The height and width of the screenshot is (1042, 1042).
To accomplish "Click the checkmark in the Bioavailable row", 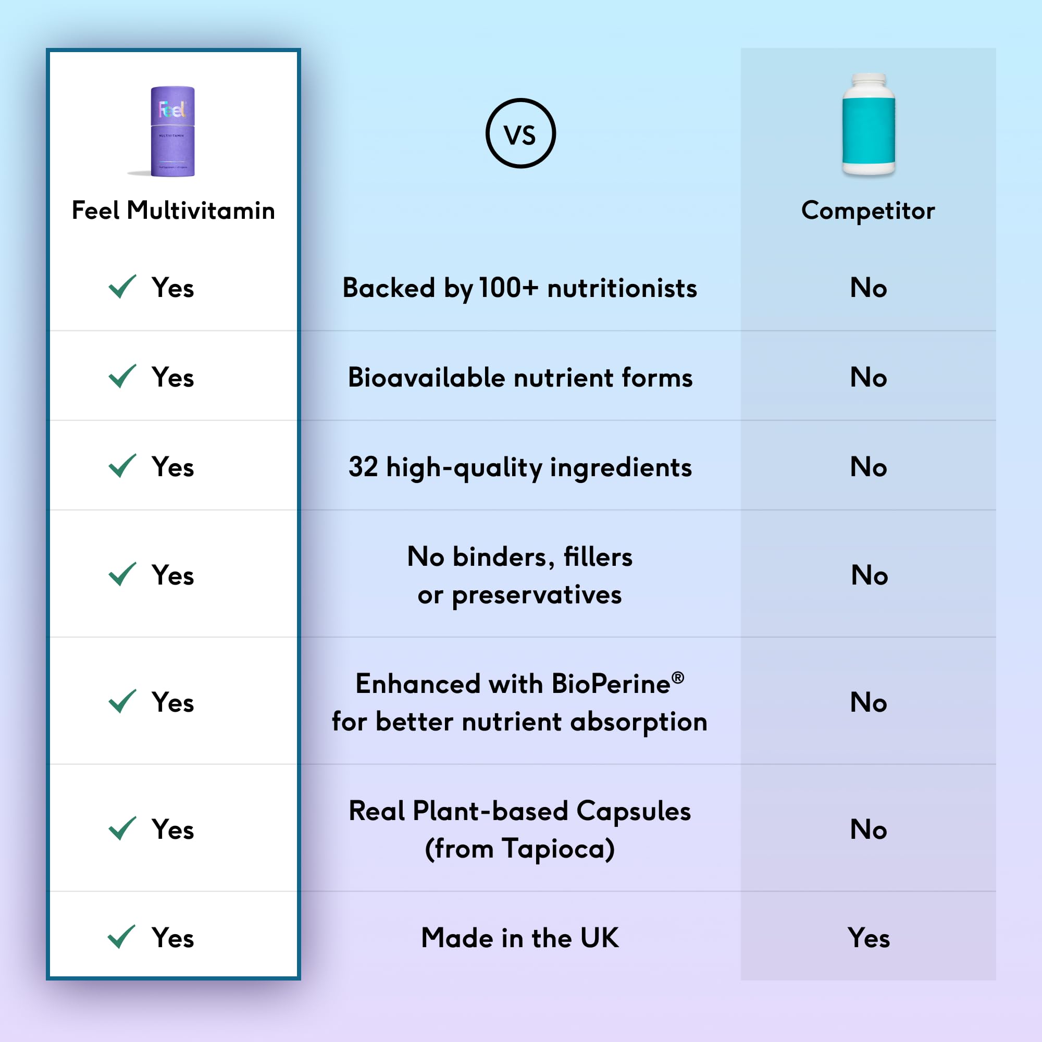I will point(122,376).
